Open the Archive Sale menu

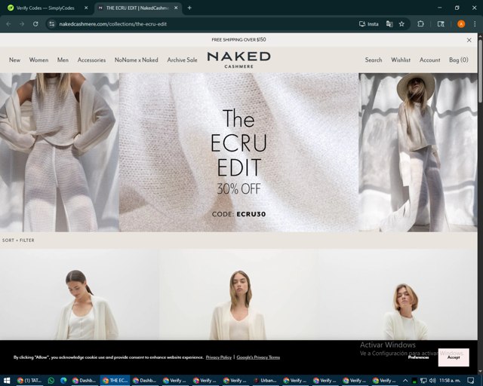pyautogui.click(x=182, y=60)
